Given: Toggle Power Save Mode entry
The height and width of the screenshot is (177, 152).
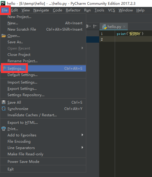Looking at the screenshot, I should coord(43,162).
